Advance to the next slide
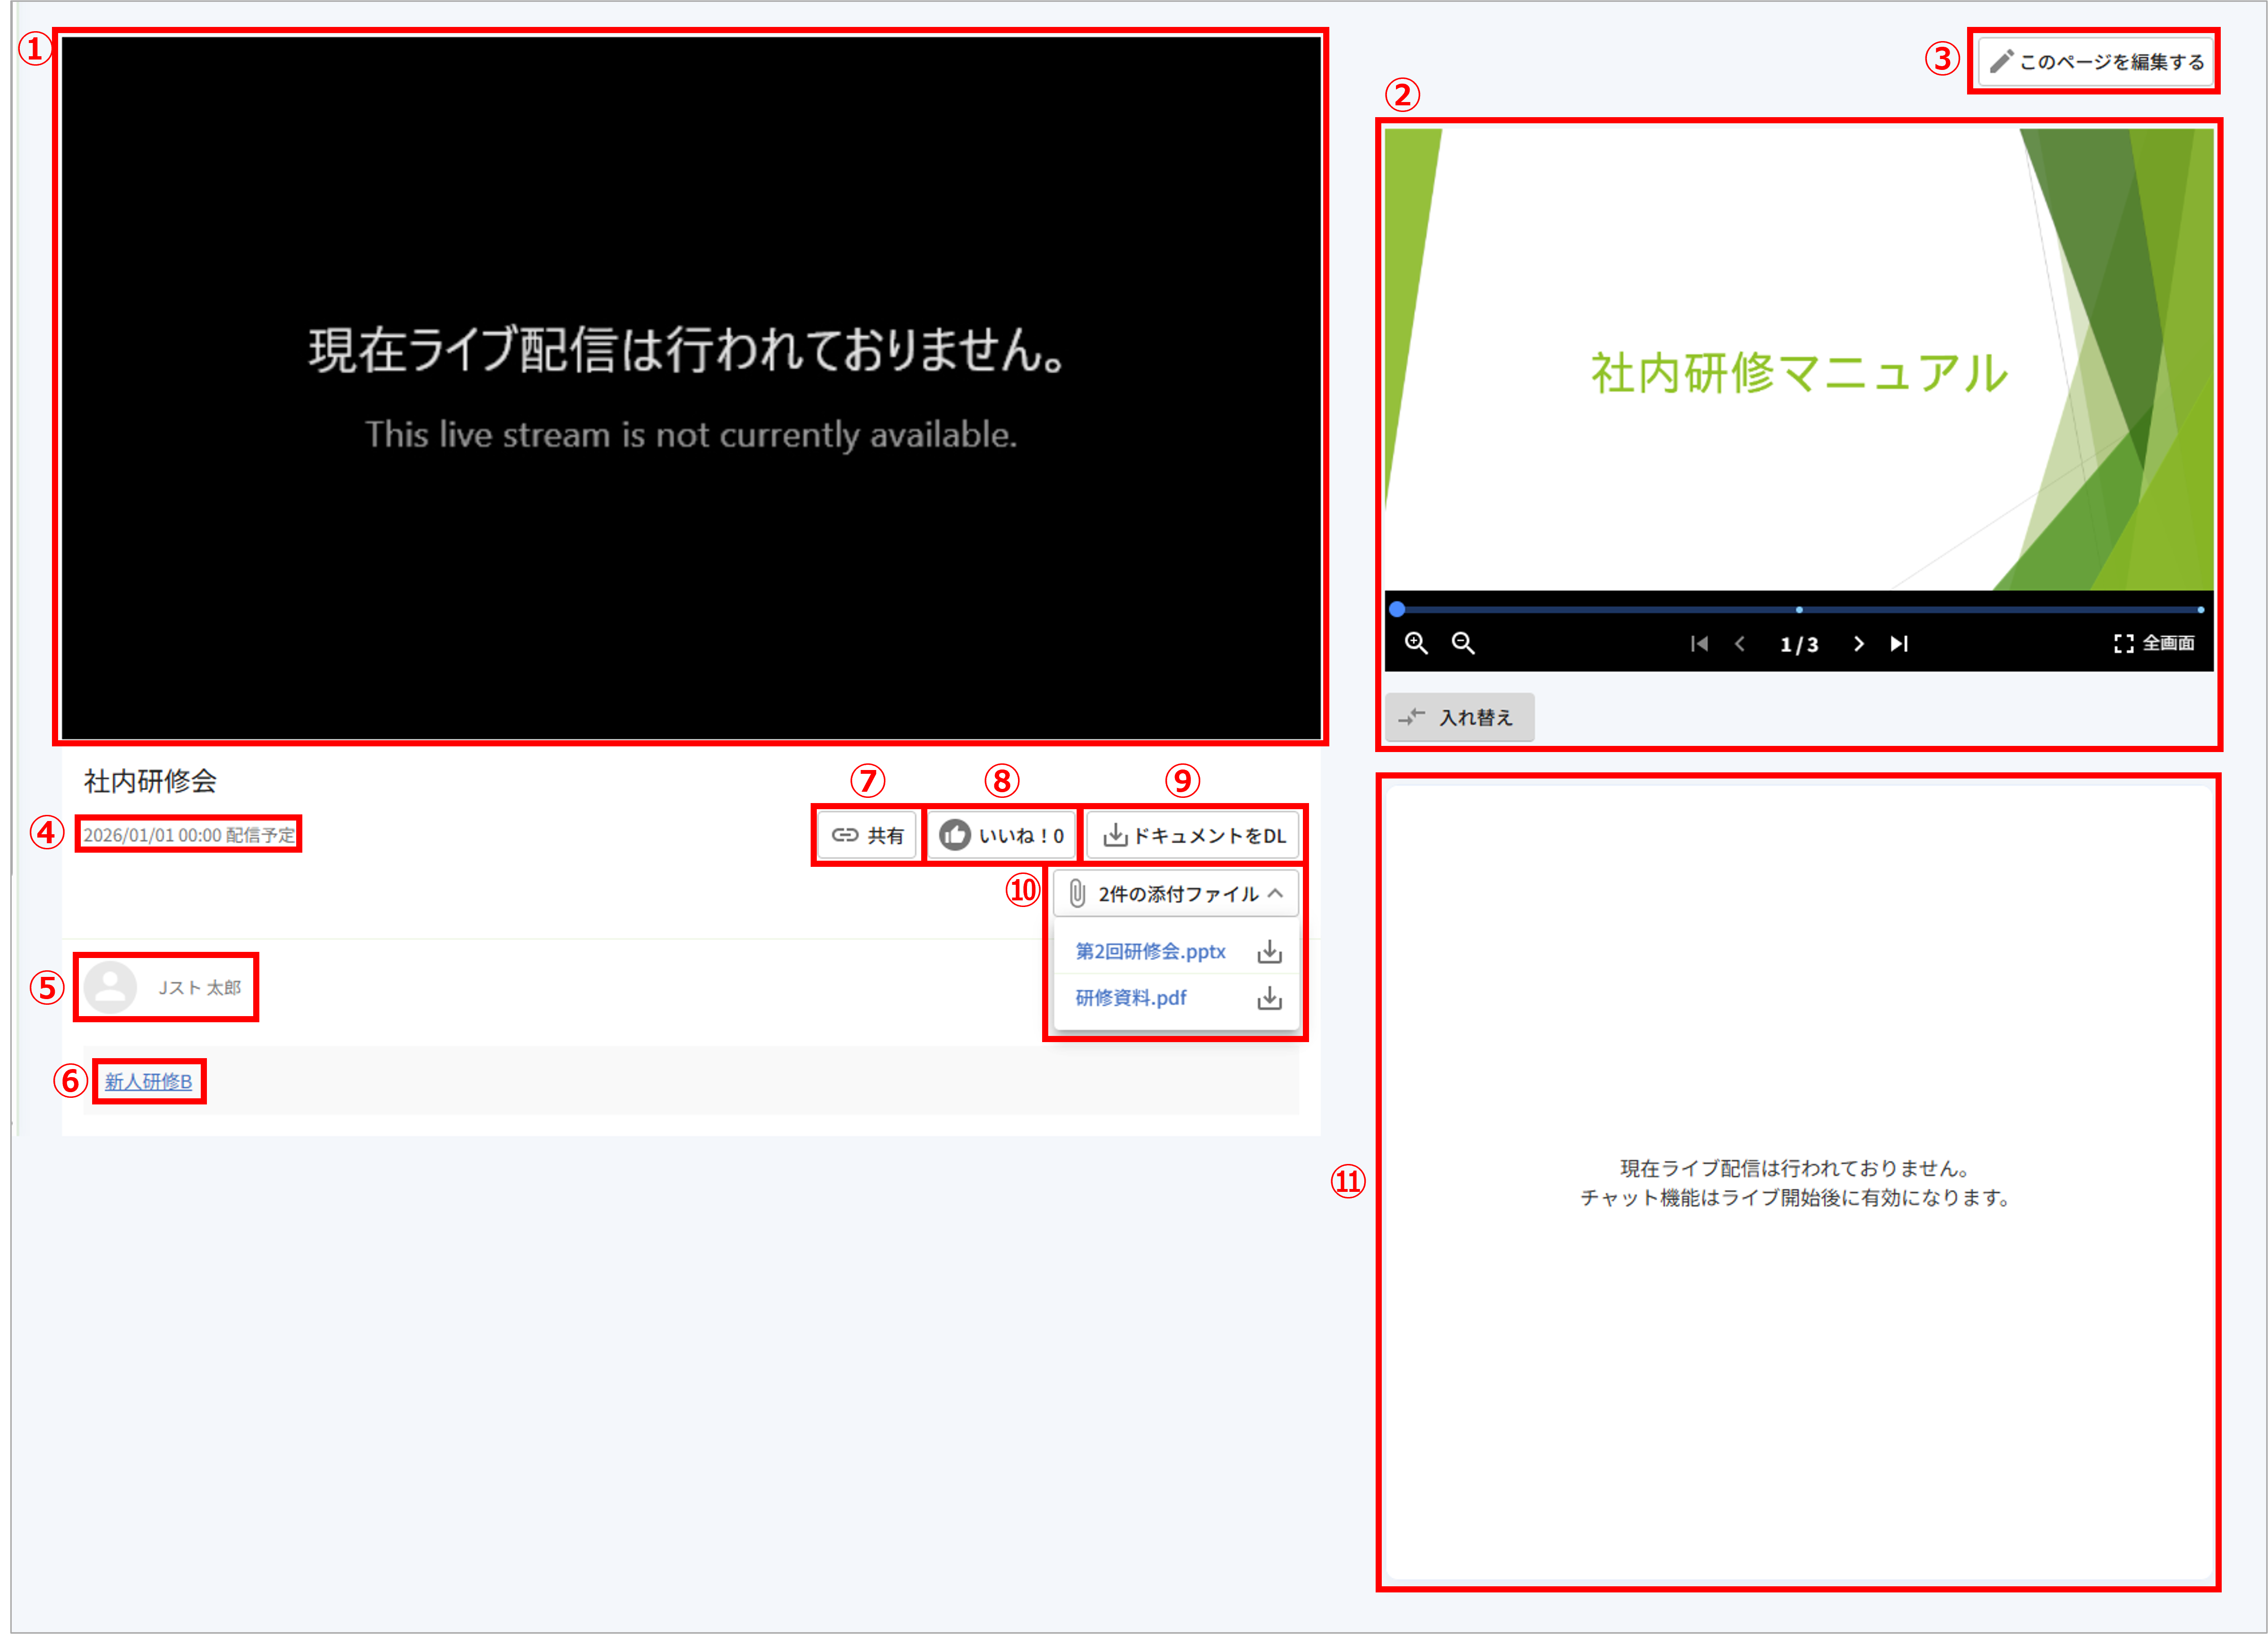Screen dimensions: 2268x1634 click(1858, 643)
